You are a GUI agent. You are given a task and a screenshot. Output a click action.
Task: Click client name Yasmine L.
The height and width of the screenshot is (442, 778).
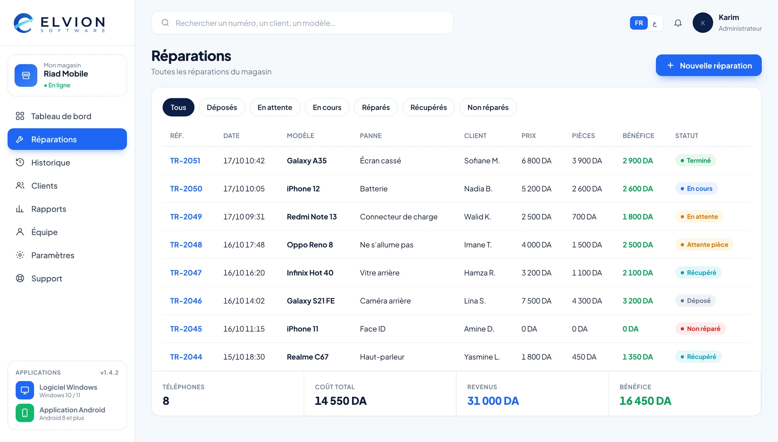[x=482, y=357]
